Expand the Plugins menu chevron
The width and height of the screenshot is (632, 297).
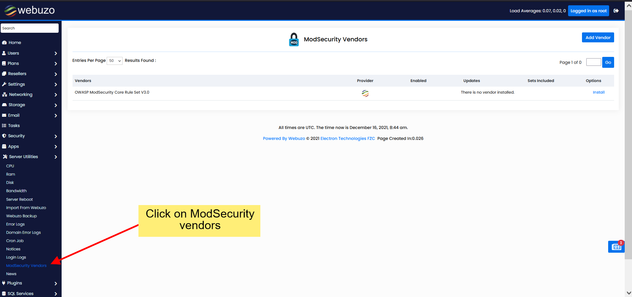click(56, 283)
